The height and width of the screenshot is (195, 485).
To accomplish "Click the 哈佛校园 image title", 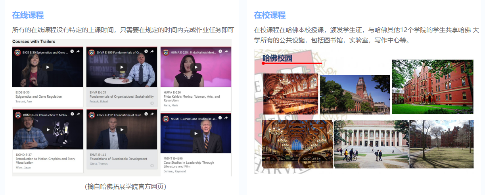I will tap(278, 59).
